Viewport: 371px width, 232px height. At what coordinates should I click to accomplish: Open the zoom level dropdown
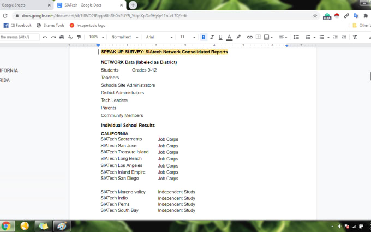coord(97,37)
